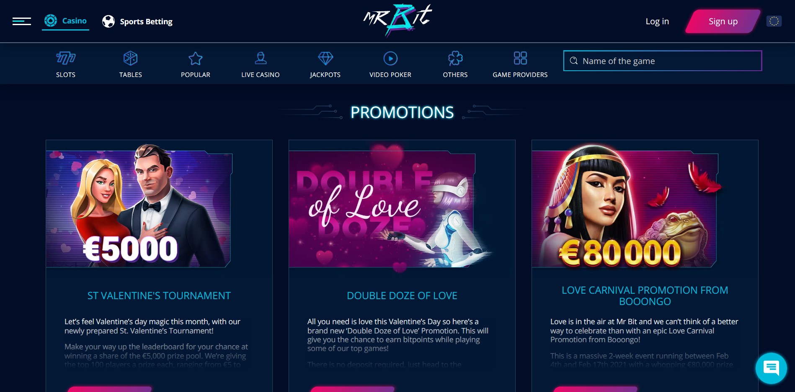Switch to the Casino tab
The width and height of the screenshot is (795, 392).
tap(66, 21)
